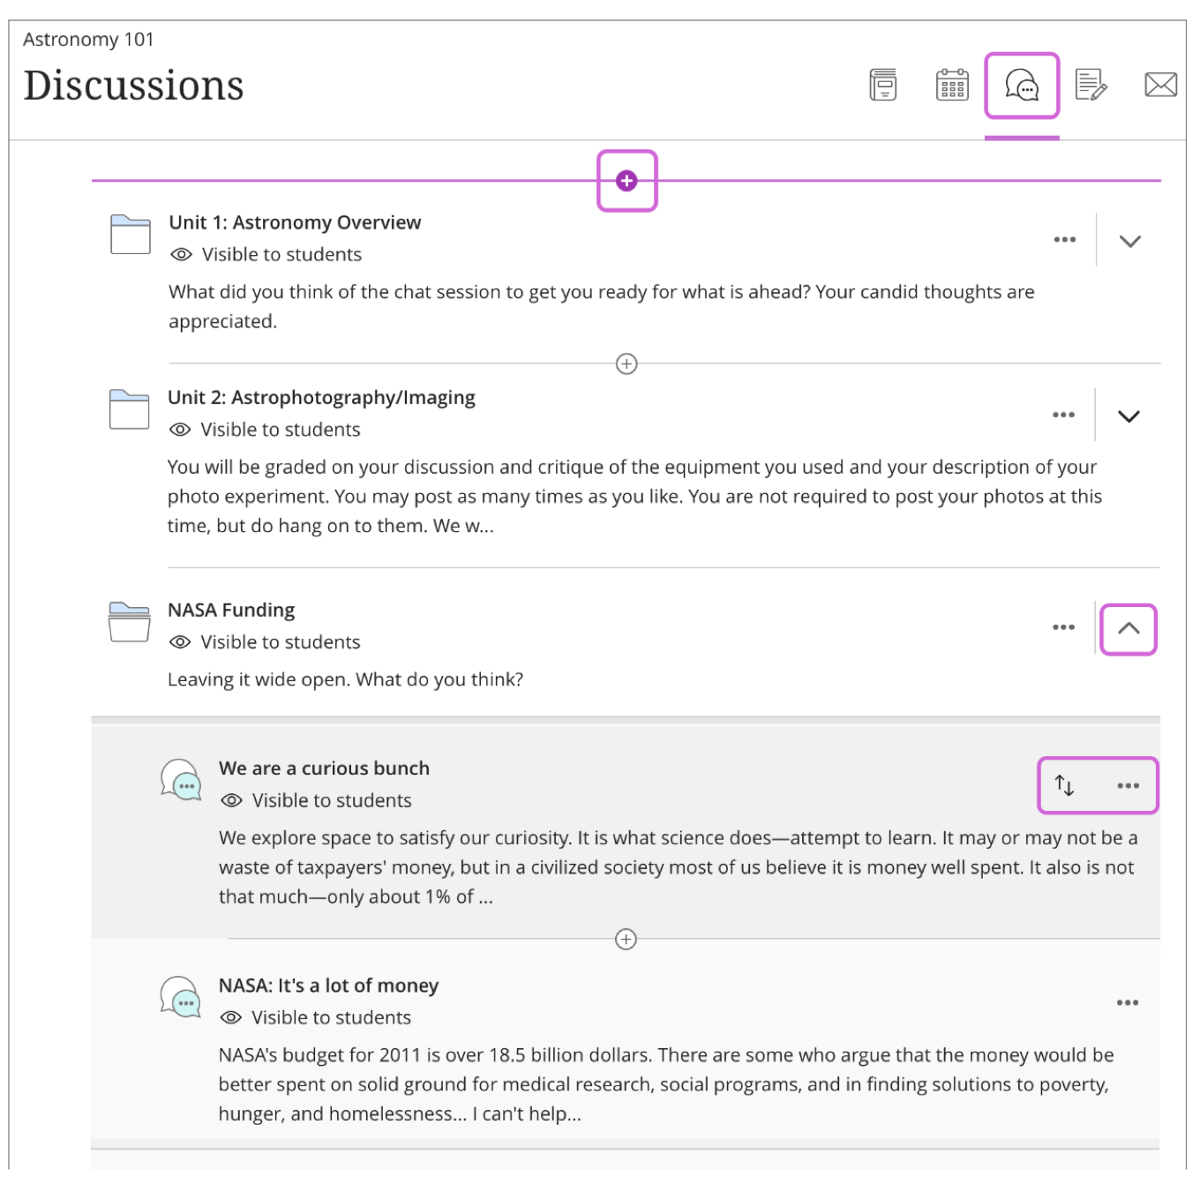This screenshot has height=1177, width=1200.
Task: Add new item using the plus button
Action: (626, 180)
